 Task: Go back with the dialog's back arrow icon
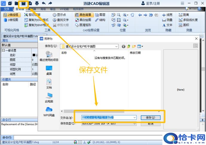(x=124, y=46)
